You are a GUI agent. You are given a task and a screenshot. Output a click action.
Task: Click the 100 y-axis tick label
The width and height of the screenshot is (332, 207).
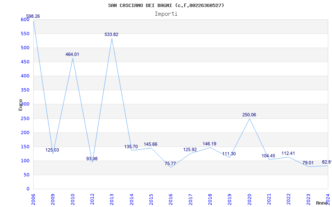[x=25, y=161]
